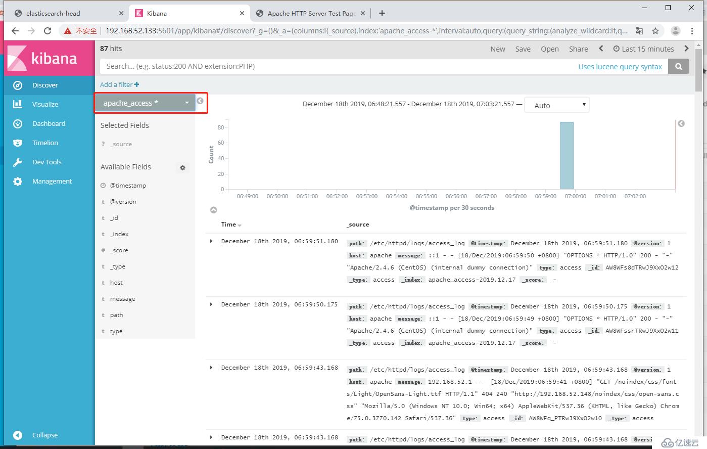Image resolution: width=707 pixels, height=449 pixels.
Task: Bookmark this page with star
Action: (655, 31)
